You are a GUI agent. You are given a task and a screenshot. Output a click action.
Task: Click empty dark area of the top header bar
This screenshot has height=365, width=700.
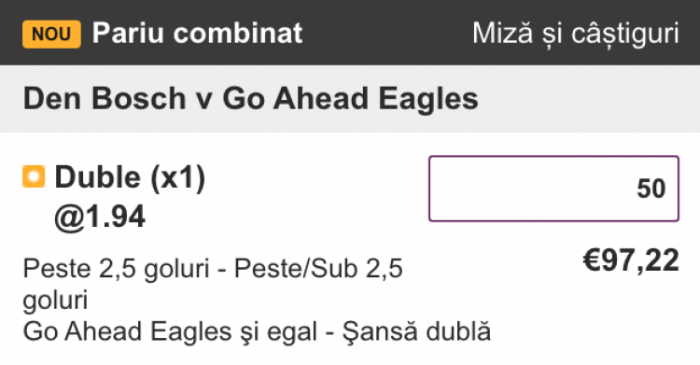coord(387,34)
